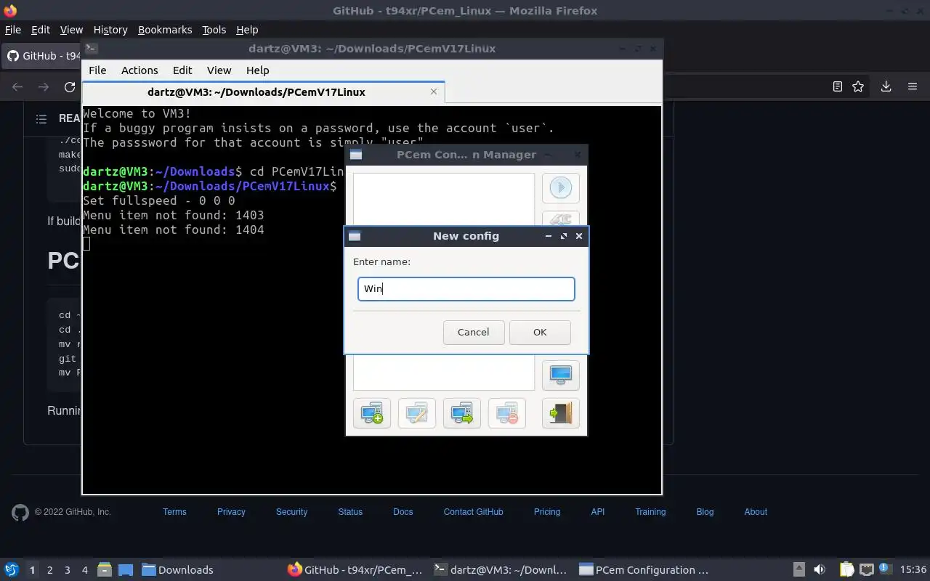Click the clipboard tray icon
930x581 pixels.
(846, 570)
